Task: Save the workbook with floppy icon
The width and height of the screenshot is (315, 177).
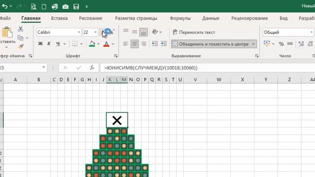Action: tap(76, 6)
